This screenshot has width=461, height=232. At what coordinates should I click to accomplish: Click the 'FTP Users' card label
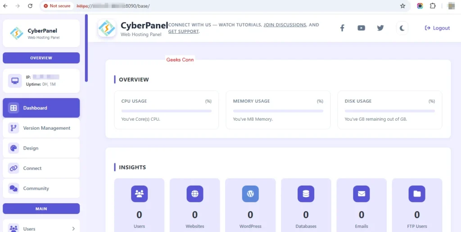[417, 227]
